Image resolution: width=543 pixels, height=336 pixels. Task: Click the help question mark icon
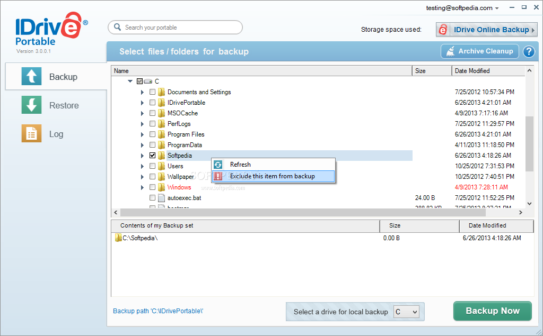coord(529,51)
